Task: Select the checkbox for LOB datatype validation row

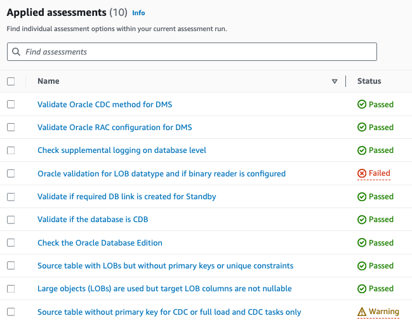Action: pyautogui.click(x=11, y=173)
